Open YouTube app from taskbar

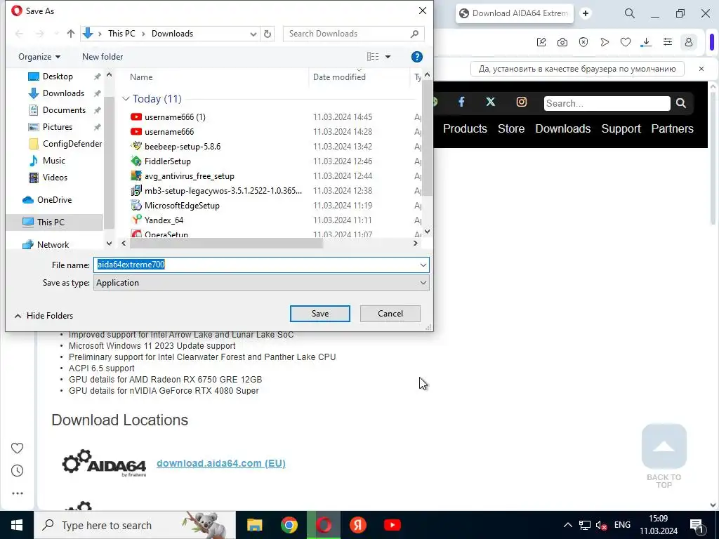(x=392, y=525)
